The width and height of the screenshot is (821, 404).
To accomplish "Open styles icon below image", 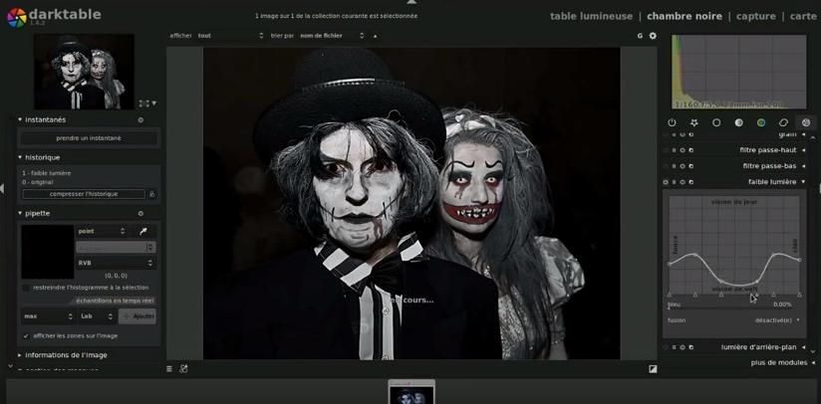I will click(183, 368).
